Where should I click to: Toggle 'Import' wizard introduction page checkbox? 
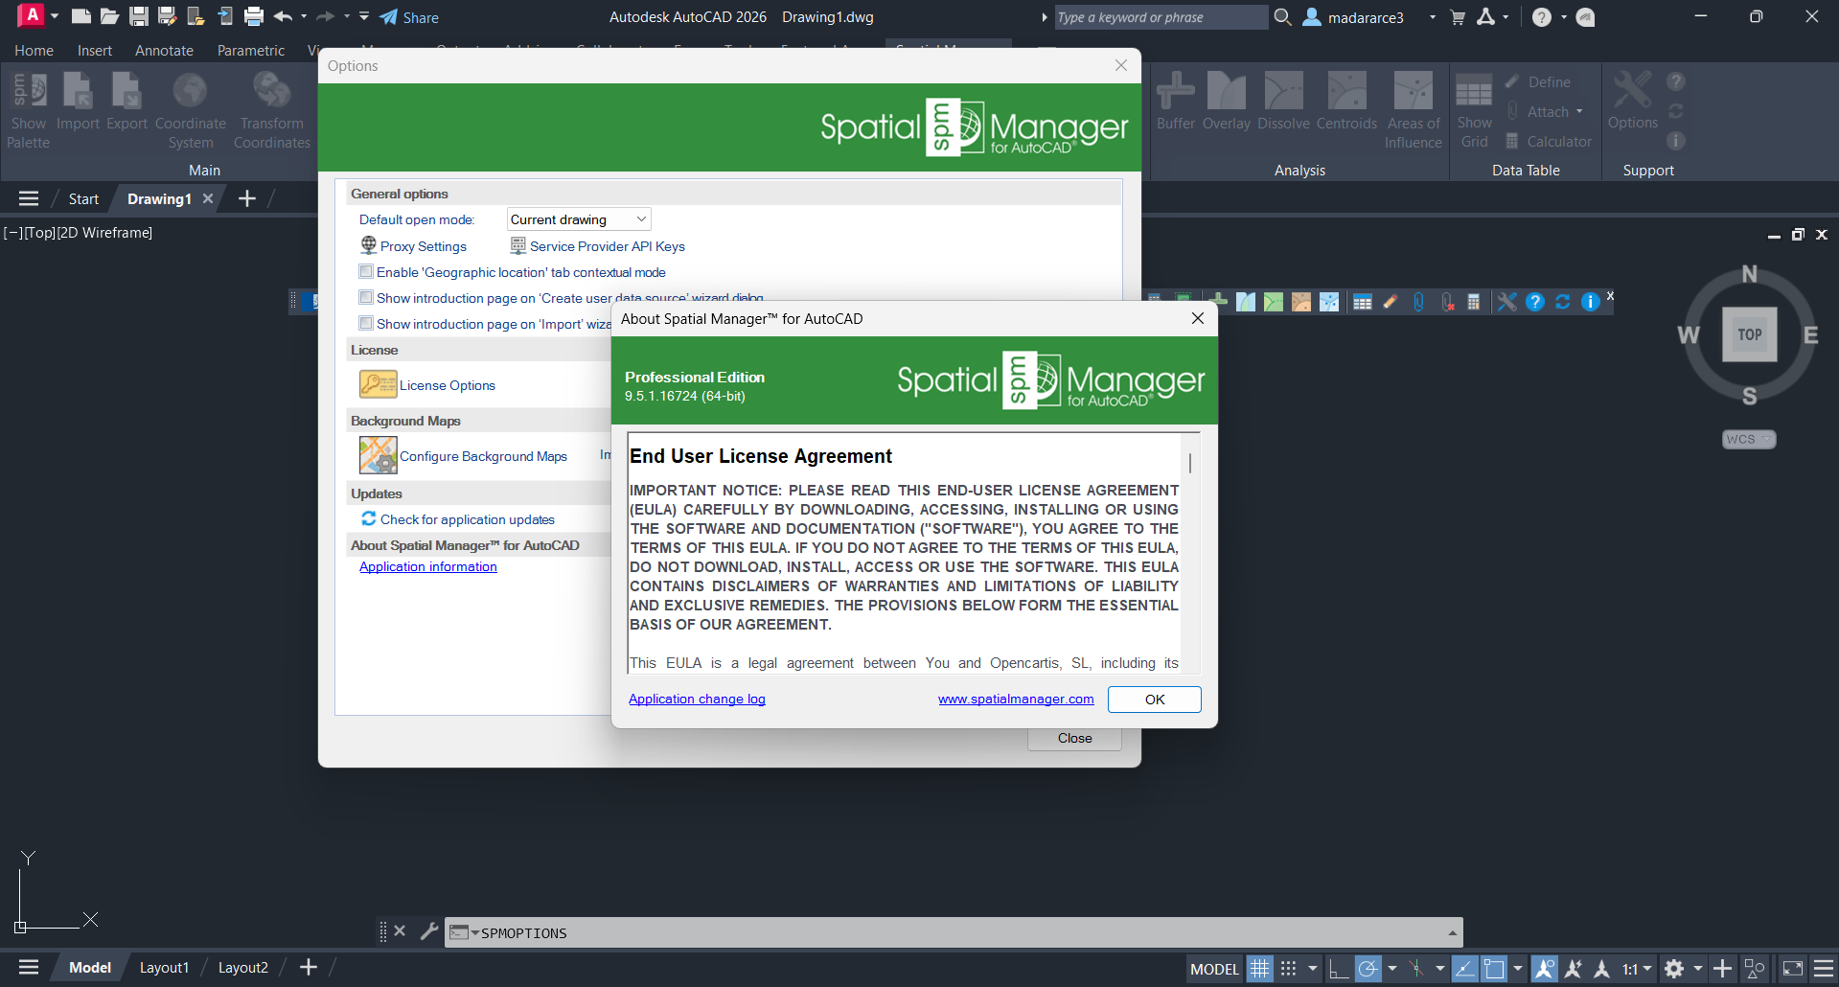pyautogui.click(x=366, y=323)
